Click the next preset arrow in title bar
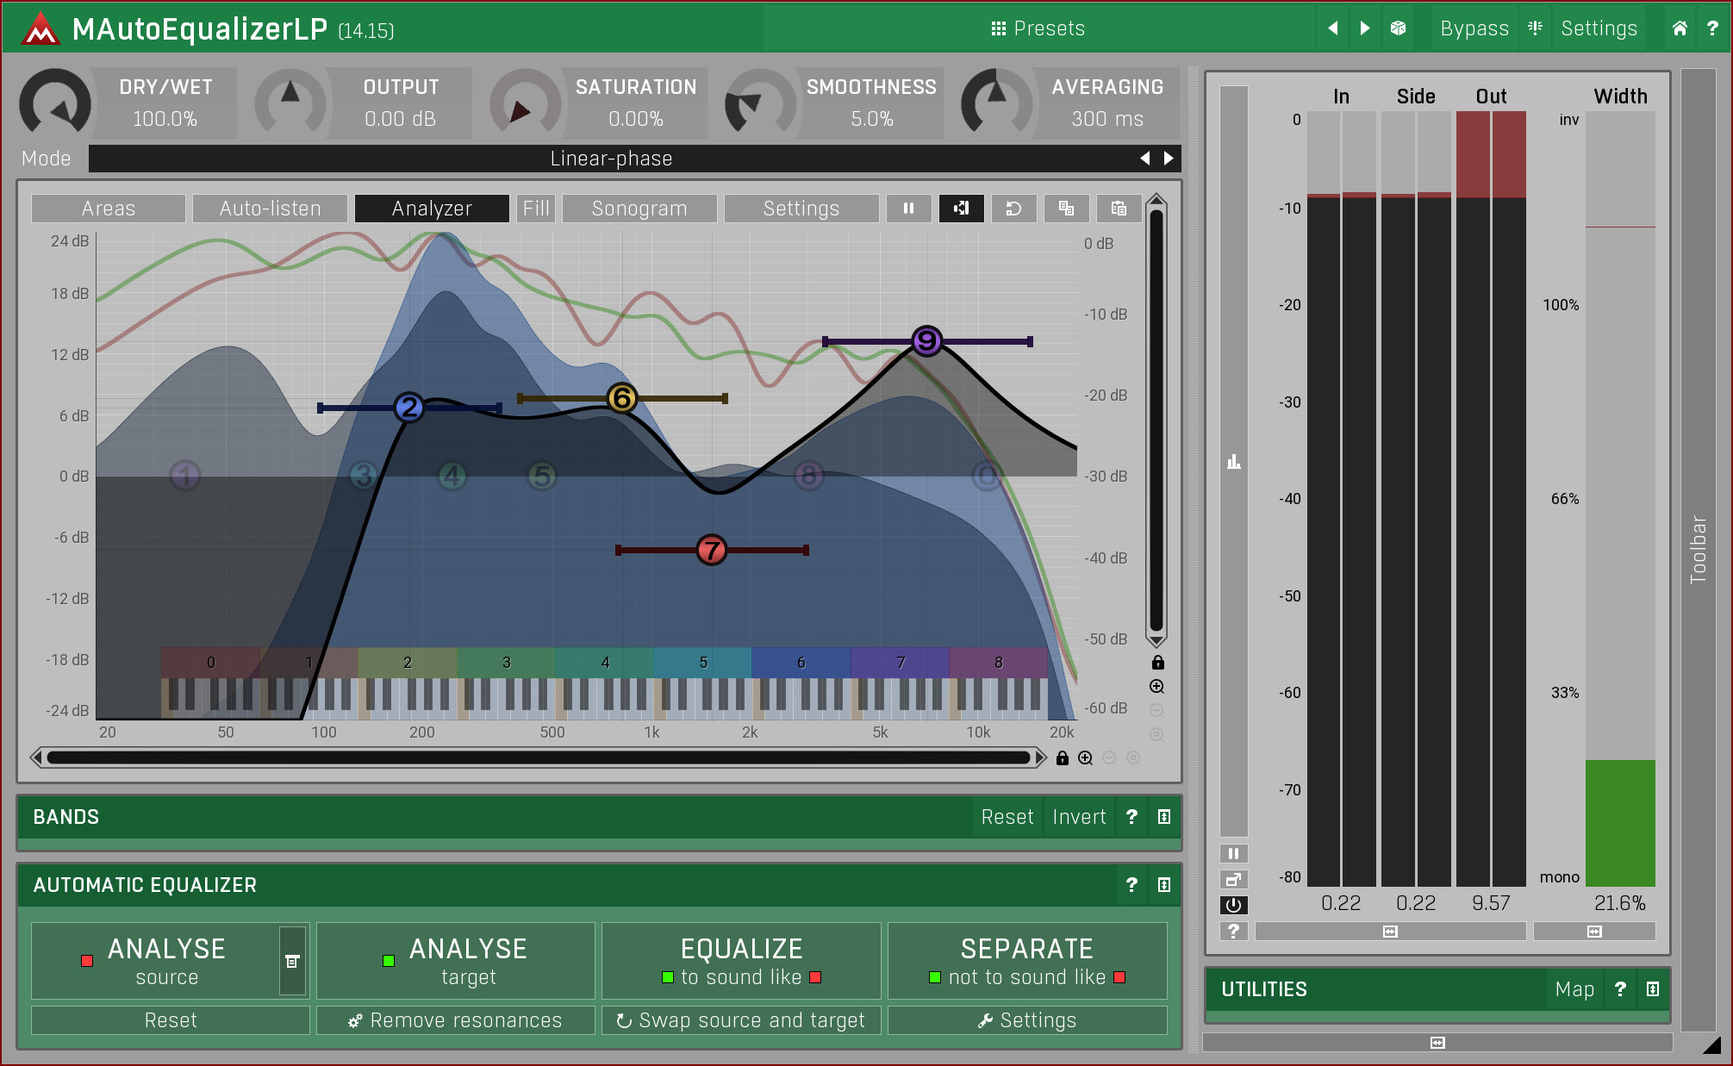Image resolution: width=1733 pixels, height=1066 pixels. (x=1364, y=28)
